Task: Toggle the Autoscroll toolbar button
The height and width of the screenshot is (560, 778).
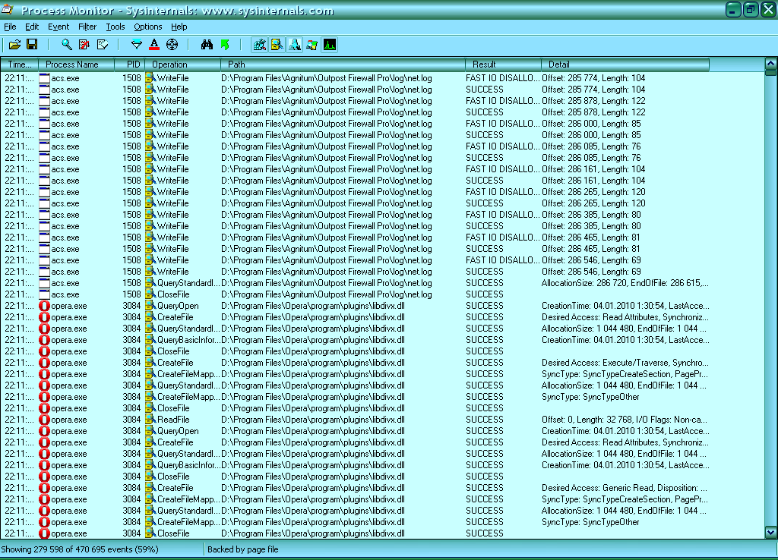Action: 84,45
